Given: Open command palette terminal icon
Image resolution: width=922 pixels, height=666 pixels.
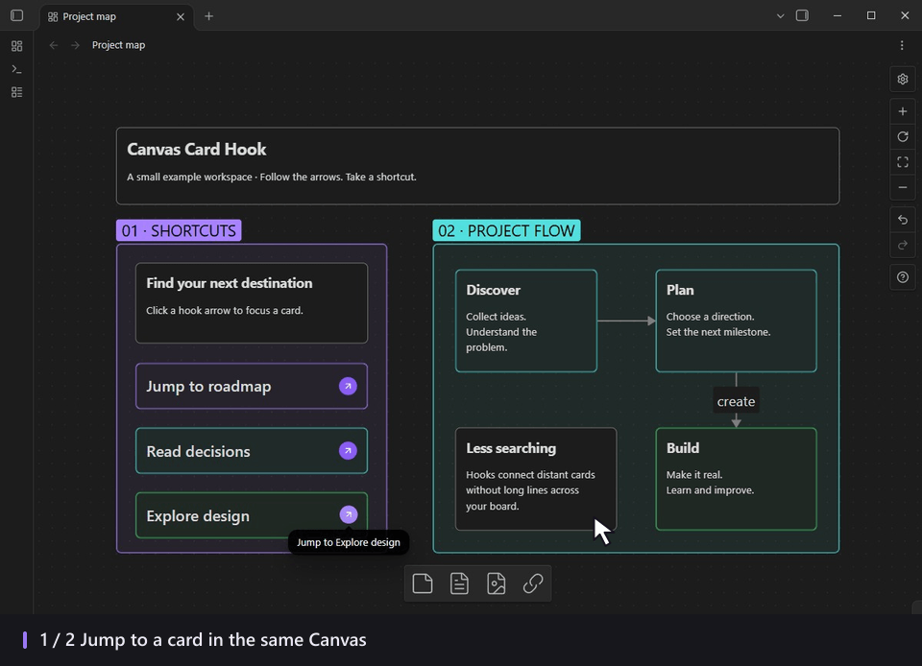Looking at the screenshot, I should pyautogui.click(x=17, y=69).
